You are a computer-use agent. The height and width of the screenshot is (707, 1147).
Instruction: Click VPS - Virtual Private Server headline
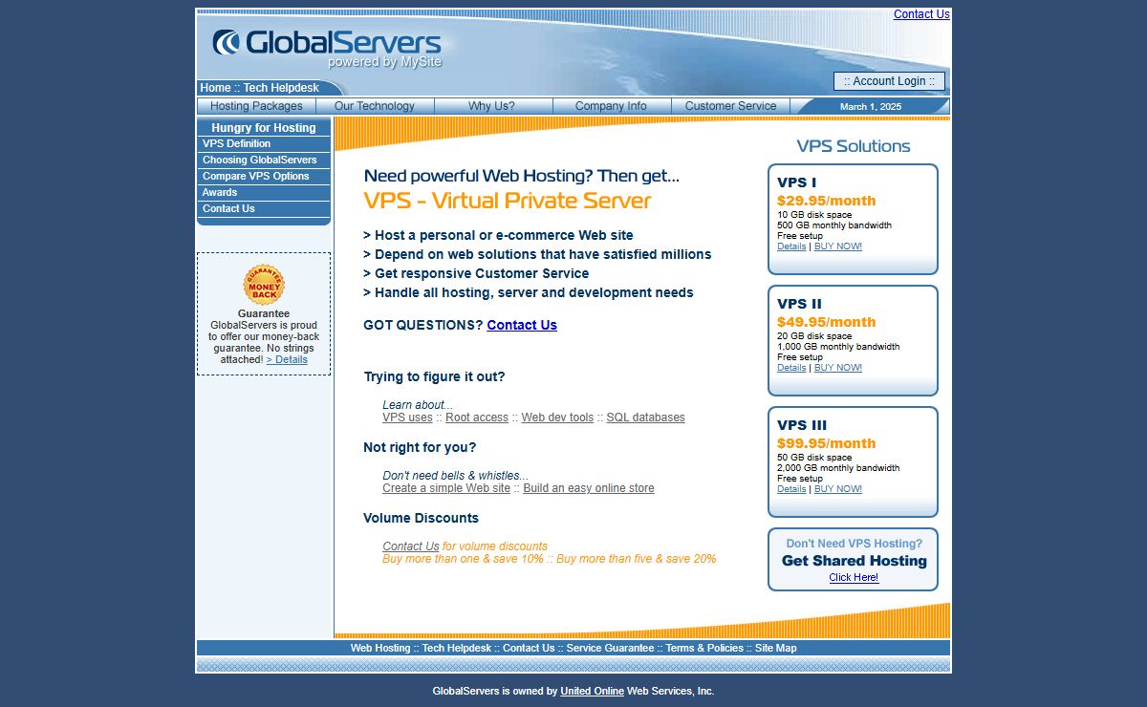(508, 201)
